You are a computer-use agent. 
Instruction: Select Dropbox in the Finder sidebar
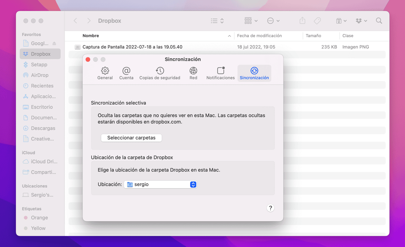pos(40,54)
